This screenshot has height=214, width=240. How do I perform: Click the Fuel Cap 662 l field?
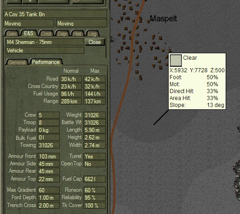coord(95,179)
